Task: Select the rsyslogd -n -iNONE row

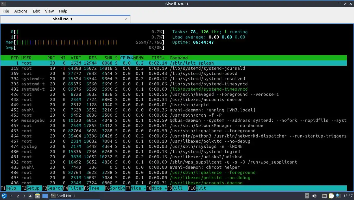Action: 174,146
